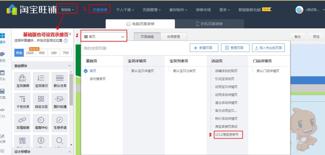Open the 素材制作 dropdown menu
Viewport: 325px width, 155px height.
point(178,10)
